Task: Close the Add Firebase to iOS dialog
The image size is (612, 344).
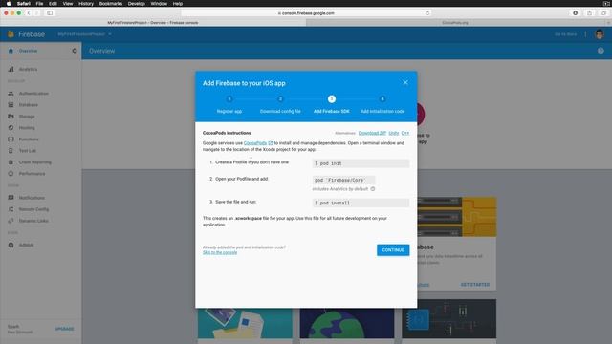Action: 405,82
